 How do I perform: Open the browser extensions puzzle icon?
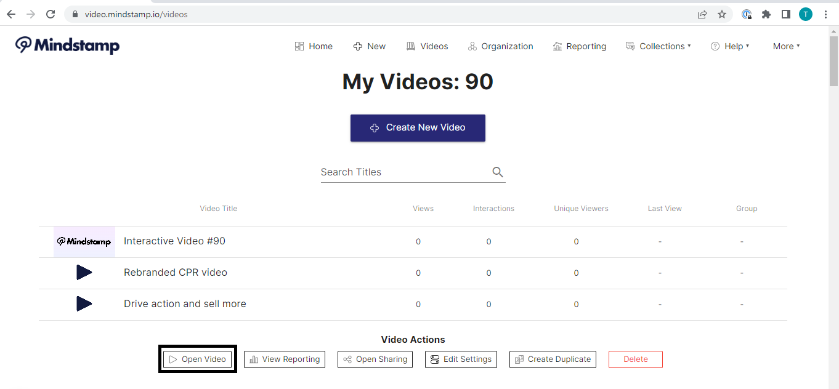[x=766, y=14]
